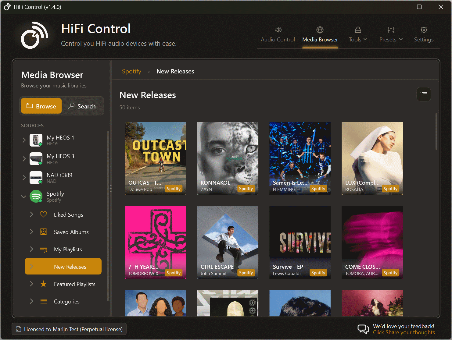Open Liked Songs via heart icon

click(x=43, y=214)
